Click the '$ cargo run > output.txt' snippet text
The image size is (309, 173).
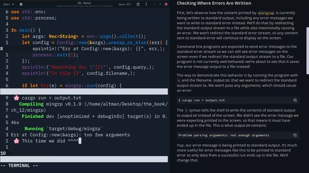[201, 100]
